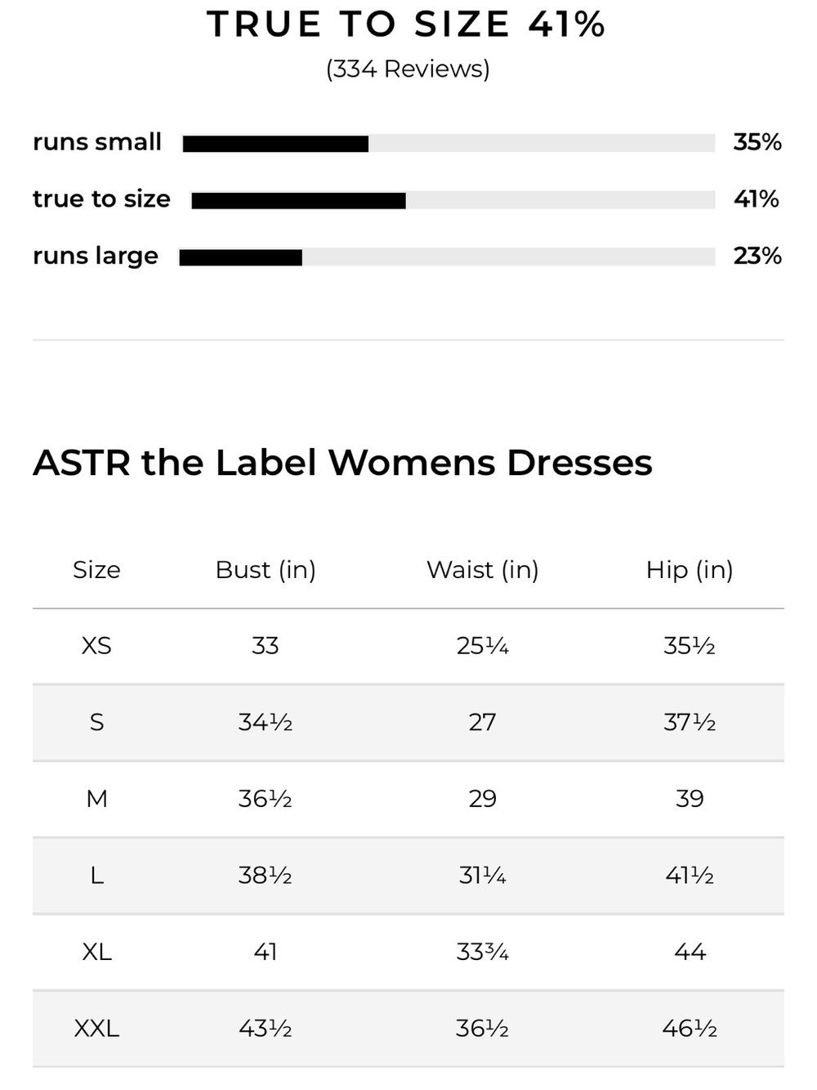Select the '(334 Reviews)' text

pos(408,69)
